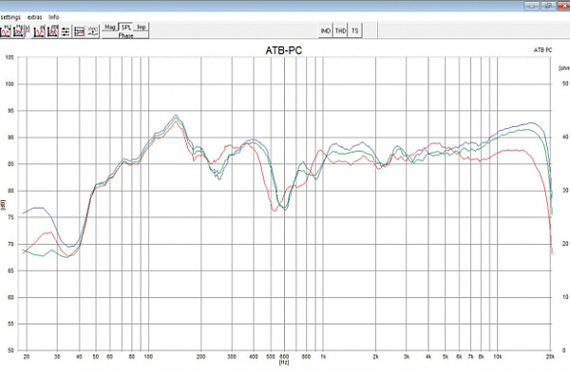The height and width of the screenshot is (370, 570).
Task: Click the second toolbar icon with crossed curves
Action: 18,31
